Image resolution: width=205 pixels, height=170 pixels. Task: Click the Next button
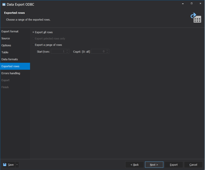tap(154, 165)
